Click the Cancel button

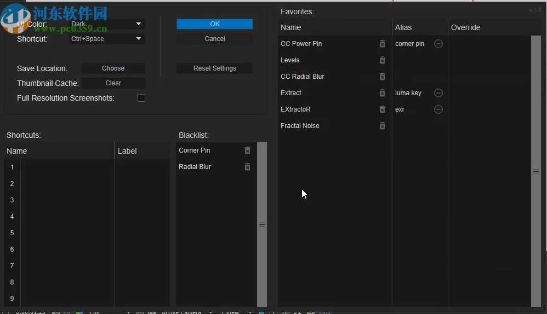[x=215, y=39]
